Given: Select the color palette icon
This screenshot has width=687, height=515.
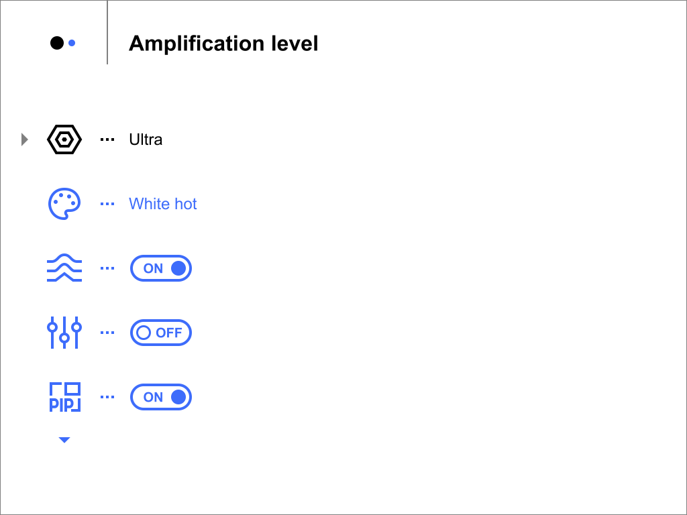Looking at the screenshot, I should pos(64,204).
